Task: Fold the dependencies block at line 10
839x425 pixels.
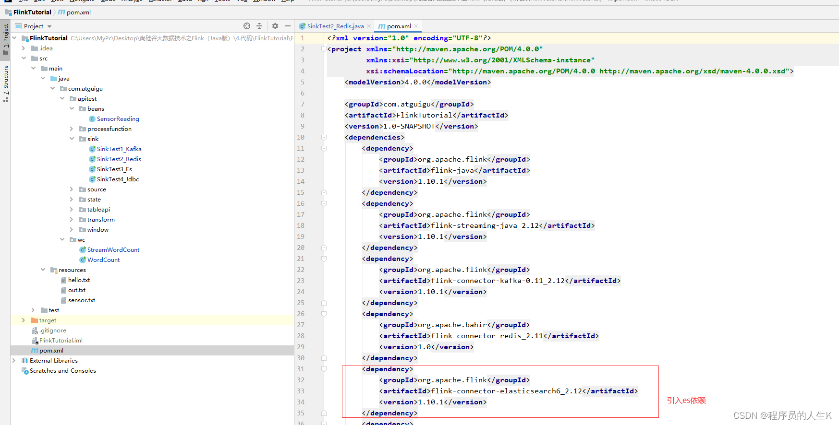Action: [324, 138]
